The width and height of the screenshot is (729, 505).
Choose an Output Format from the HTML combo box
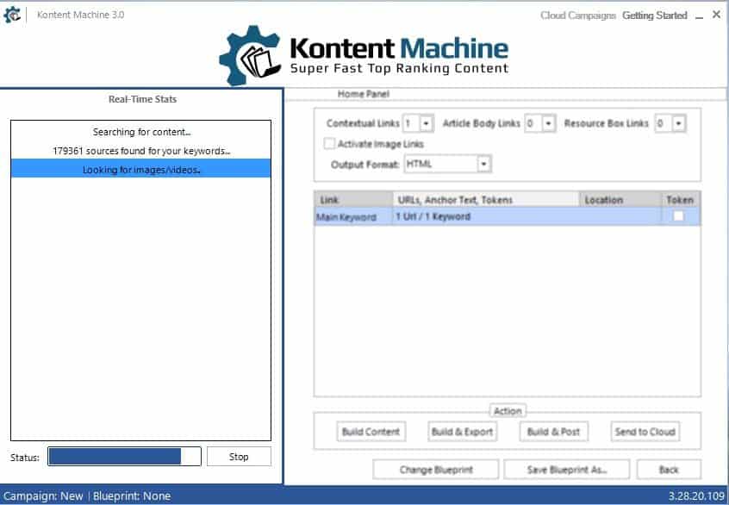483,164
